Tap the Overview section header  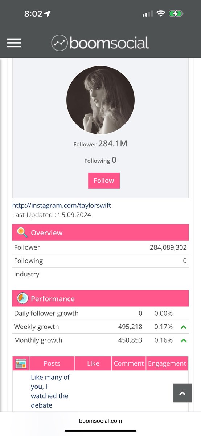click(100, 233)
